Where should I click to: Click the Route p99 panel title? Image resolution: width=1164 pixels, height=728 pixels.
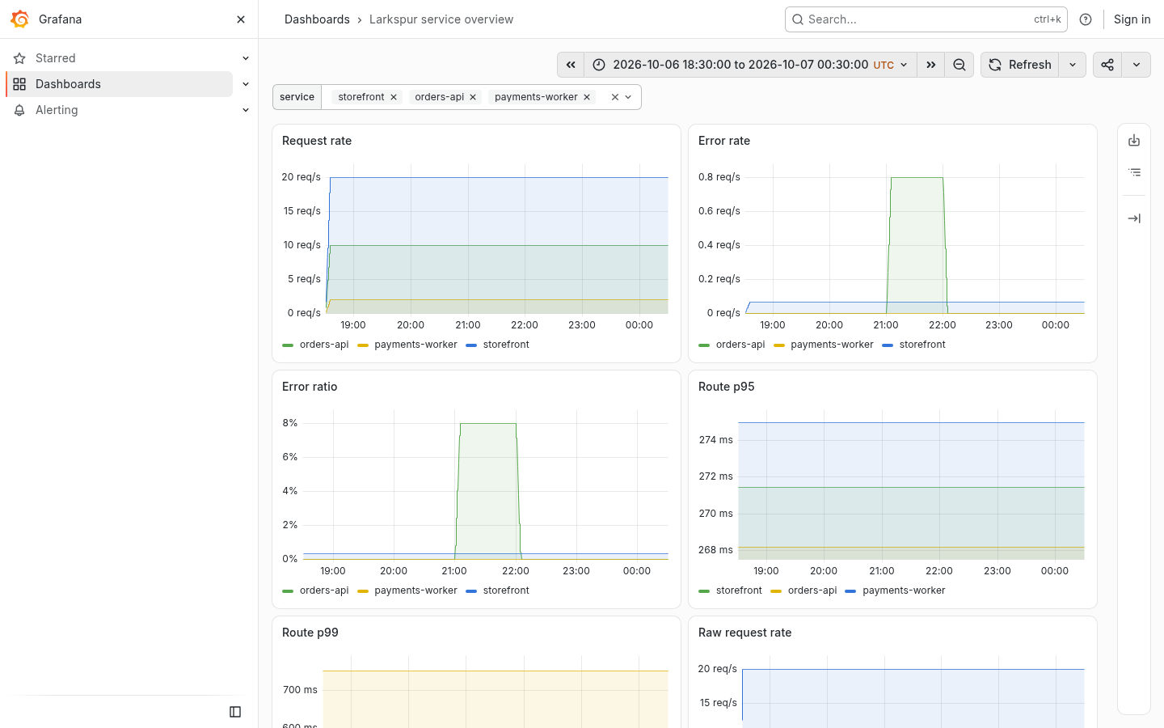310,633
